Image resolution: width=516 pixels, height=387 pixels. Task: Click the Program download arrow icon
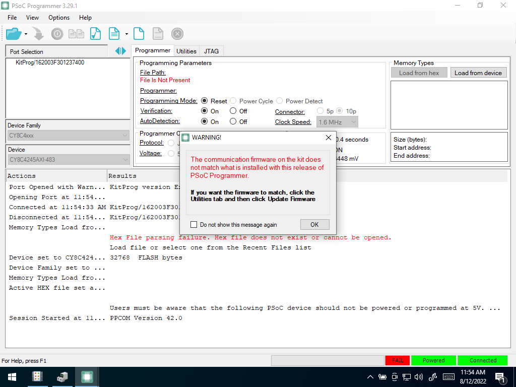[39, 34]
